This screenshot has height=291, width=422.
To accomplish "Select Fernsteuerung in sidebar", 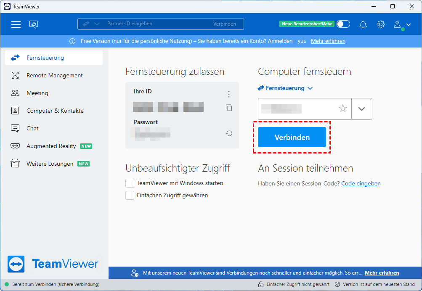I will [x=54, y=58].
